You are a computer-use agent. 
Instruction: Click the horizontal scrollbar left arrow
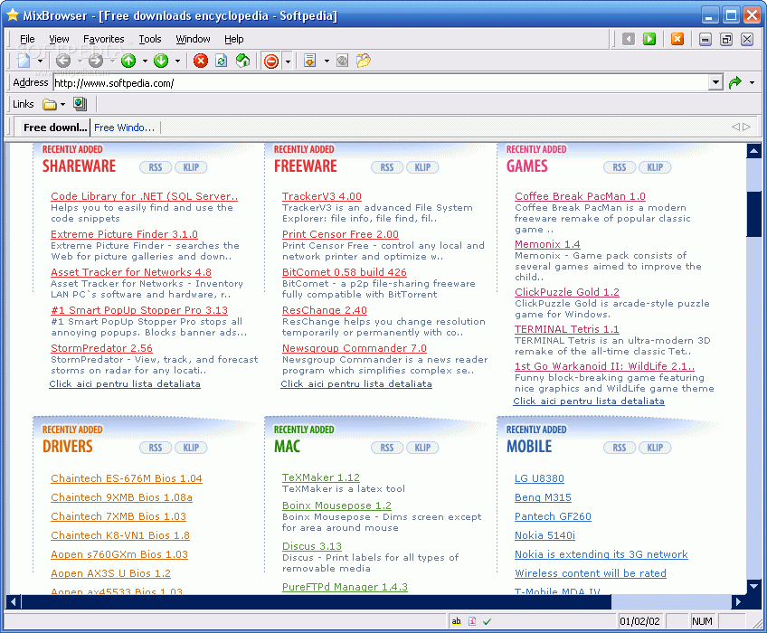14,602
